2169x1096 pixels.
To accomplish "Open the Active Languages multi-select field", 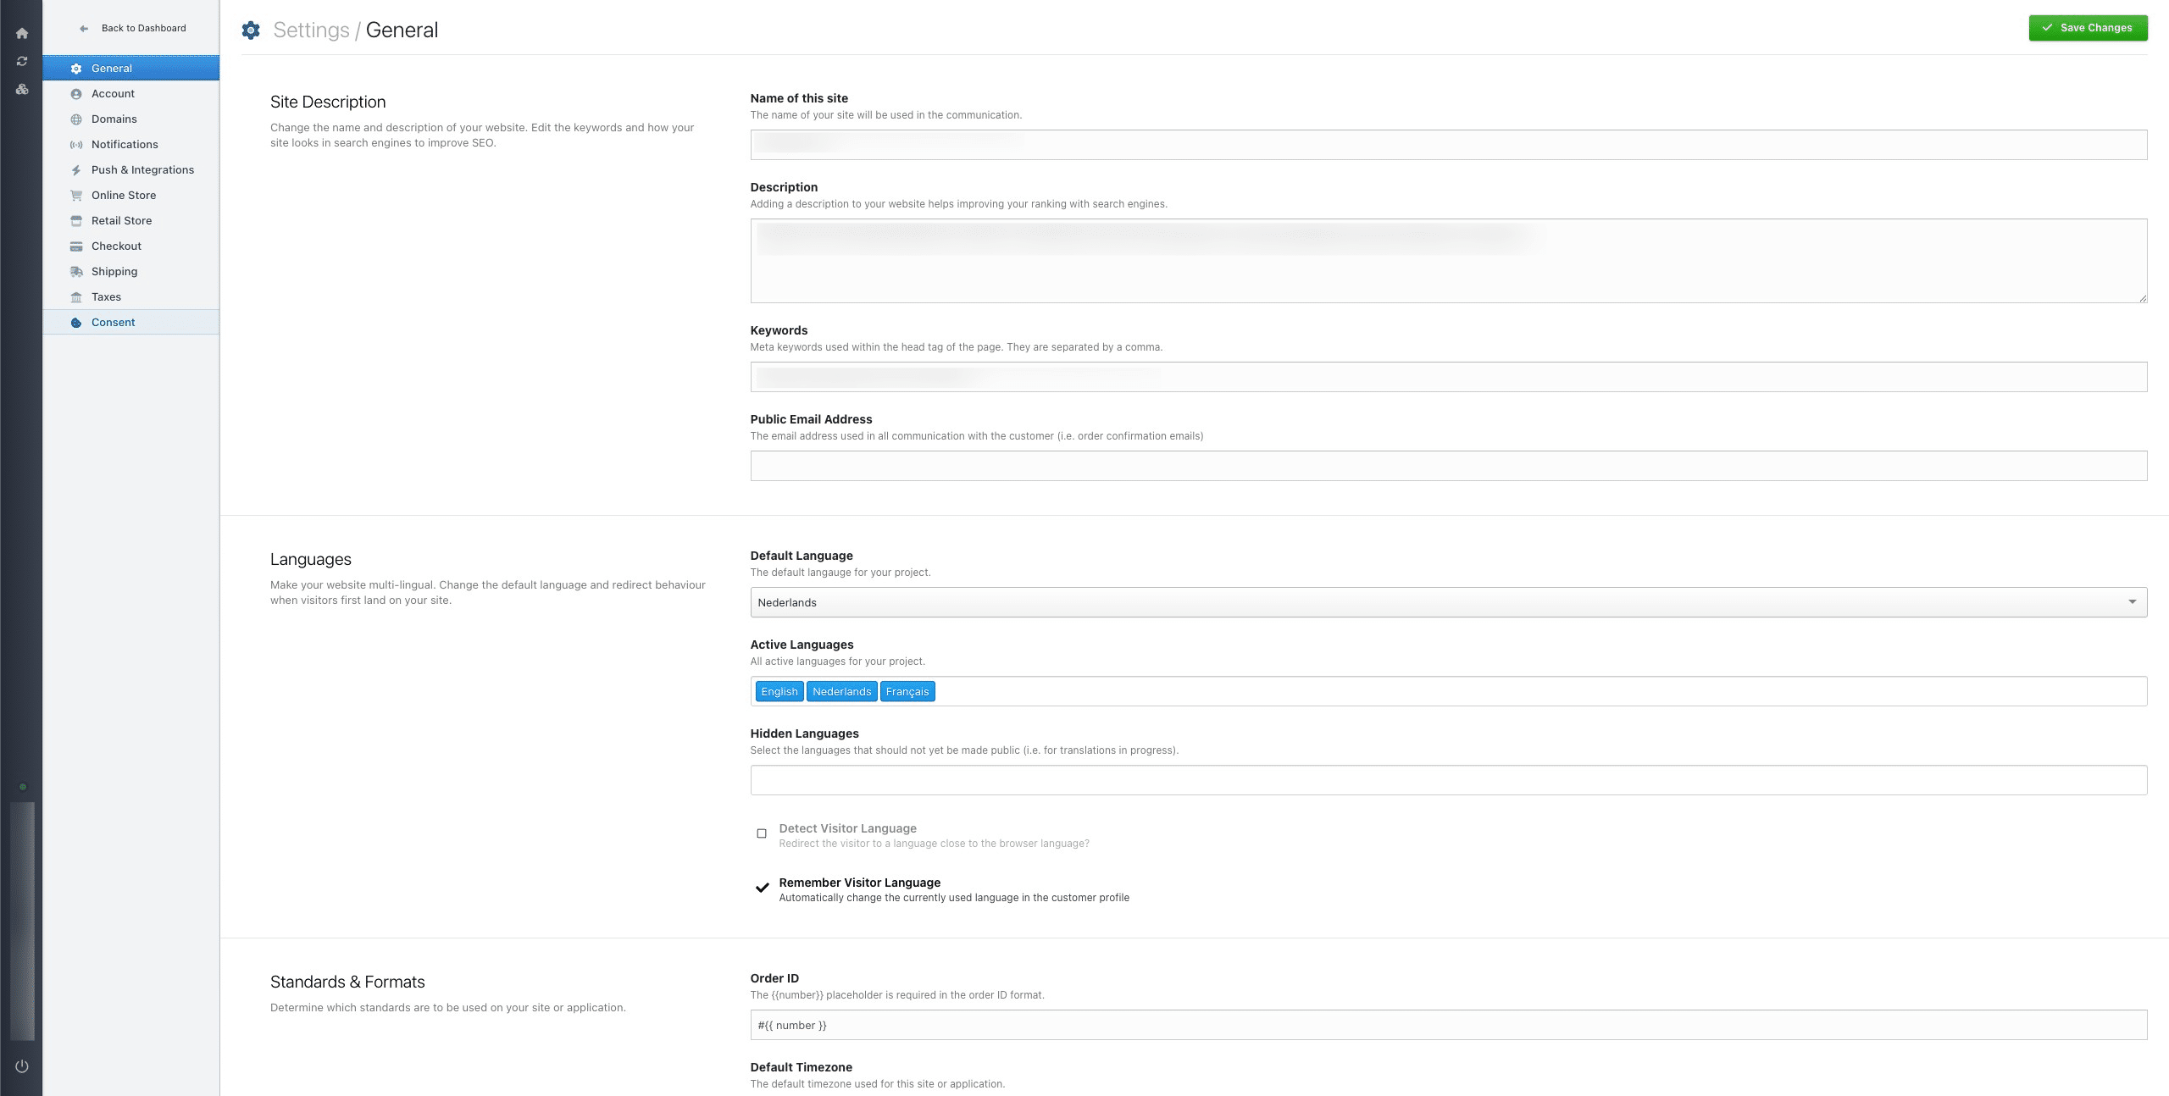I will click(1525, 691).
